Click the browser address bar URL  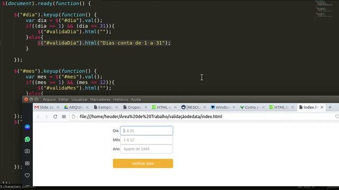[151, 117]
